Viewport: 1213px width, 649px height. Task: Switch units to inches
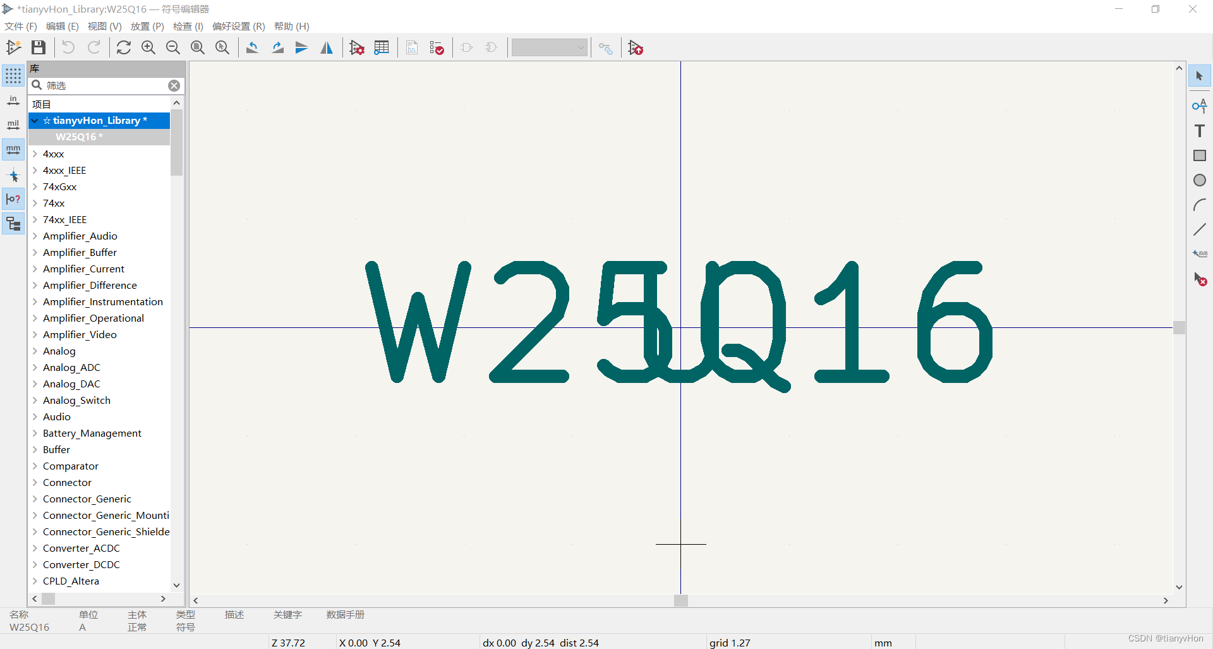point(13,100)
